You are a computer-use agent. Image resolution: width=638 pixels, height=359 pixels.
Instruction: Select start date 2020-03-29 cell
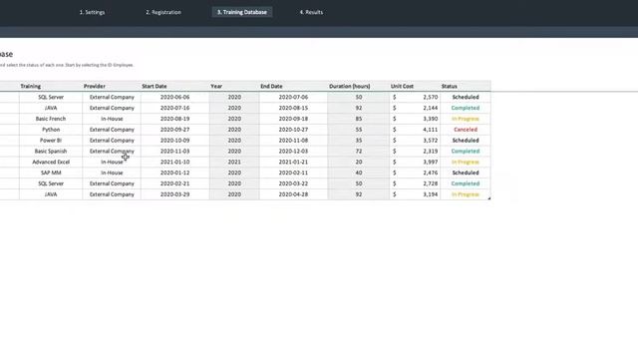tap(175, 194)
